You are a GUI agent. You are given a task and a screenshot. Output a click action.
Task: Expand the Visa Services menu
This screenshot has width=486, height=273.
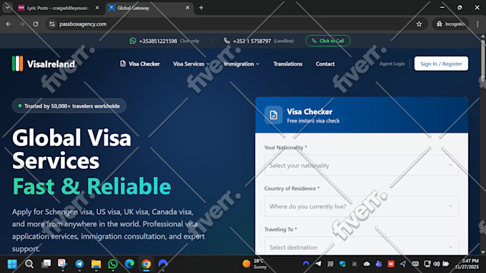click(192, 63)
